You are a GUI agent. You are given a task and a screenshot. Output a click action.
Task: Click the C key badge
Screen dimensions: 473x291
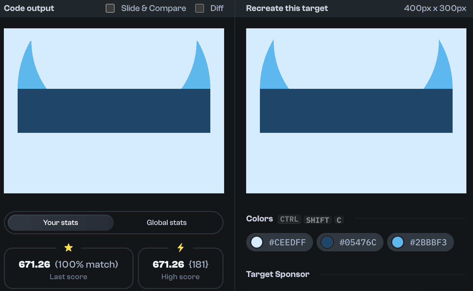(x=339, y=220)
